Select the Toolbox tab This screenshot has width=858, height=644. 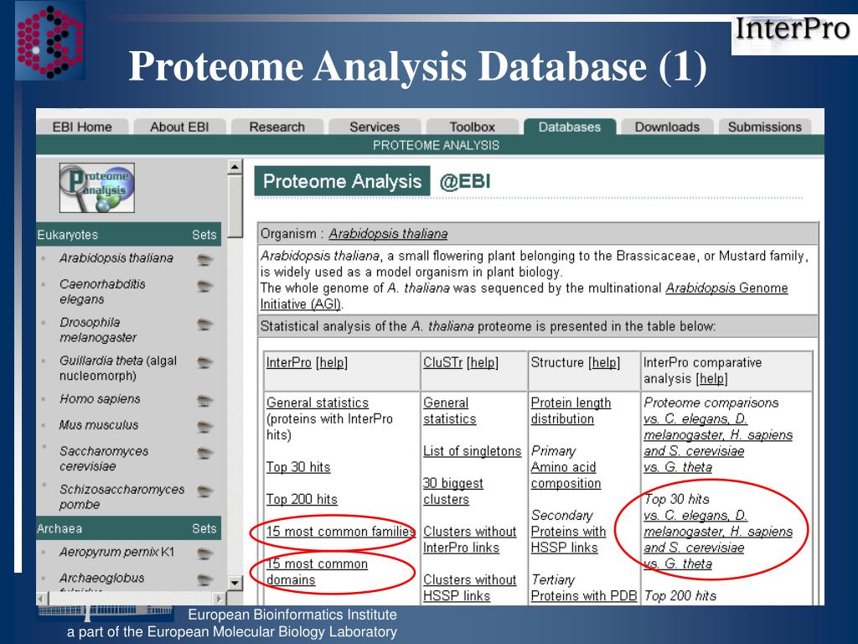pyautogui.click(x=472, y=127)
